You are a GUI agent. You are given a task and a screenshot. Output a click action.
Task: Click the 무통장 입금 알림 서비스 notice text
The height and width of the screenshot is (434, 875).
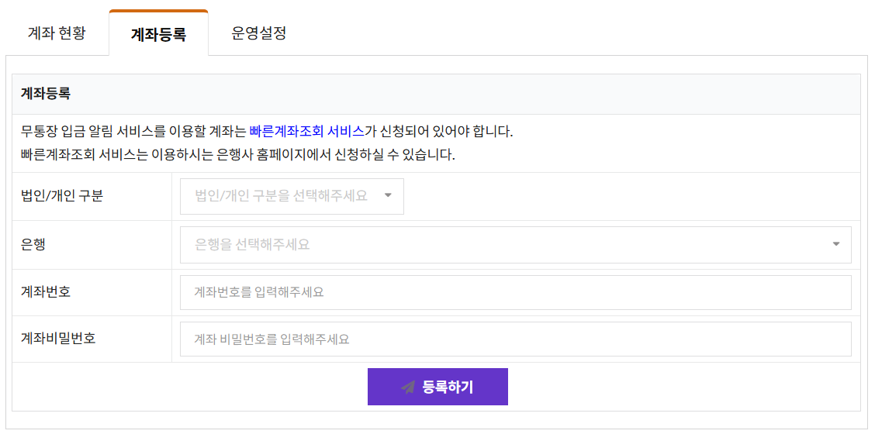[132, 131]
